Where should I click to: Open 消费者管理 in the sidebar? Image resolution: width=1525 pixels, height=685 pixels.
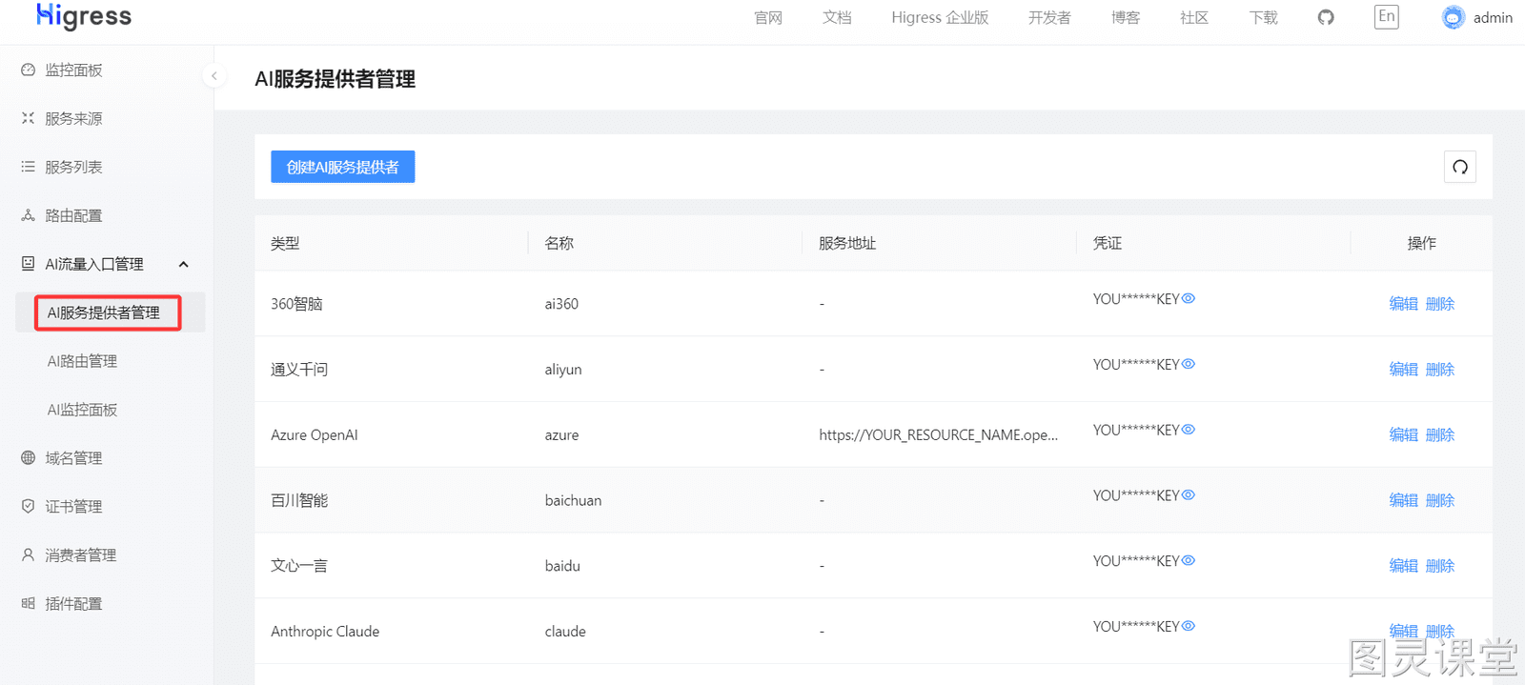[x=81, y=555]
